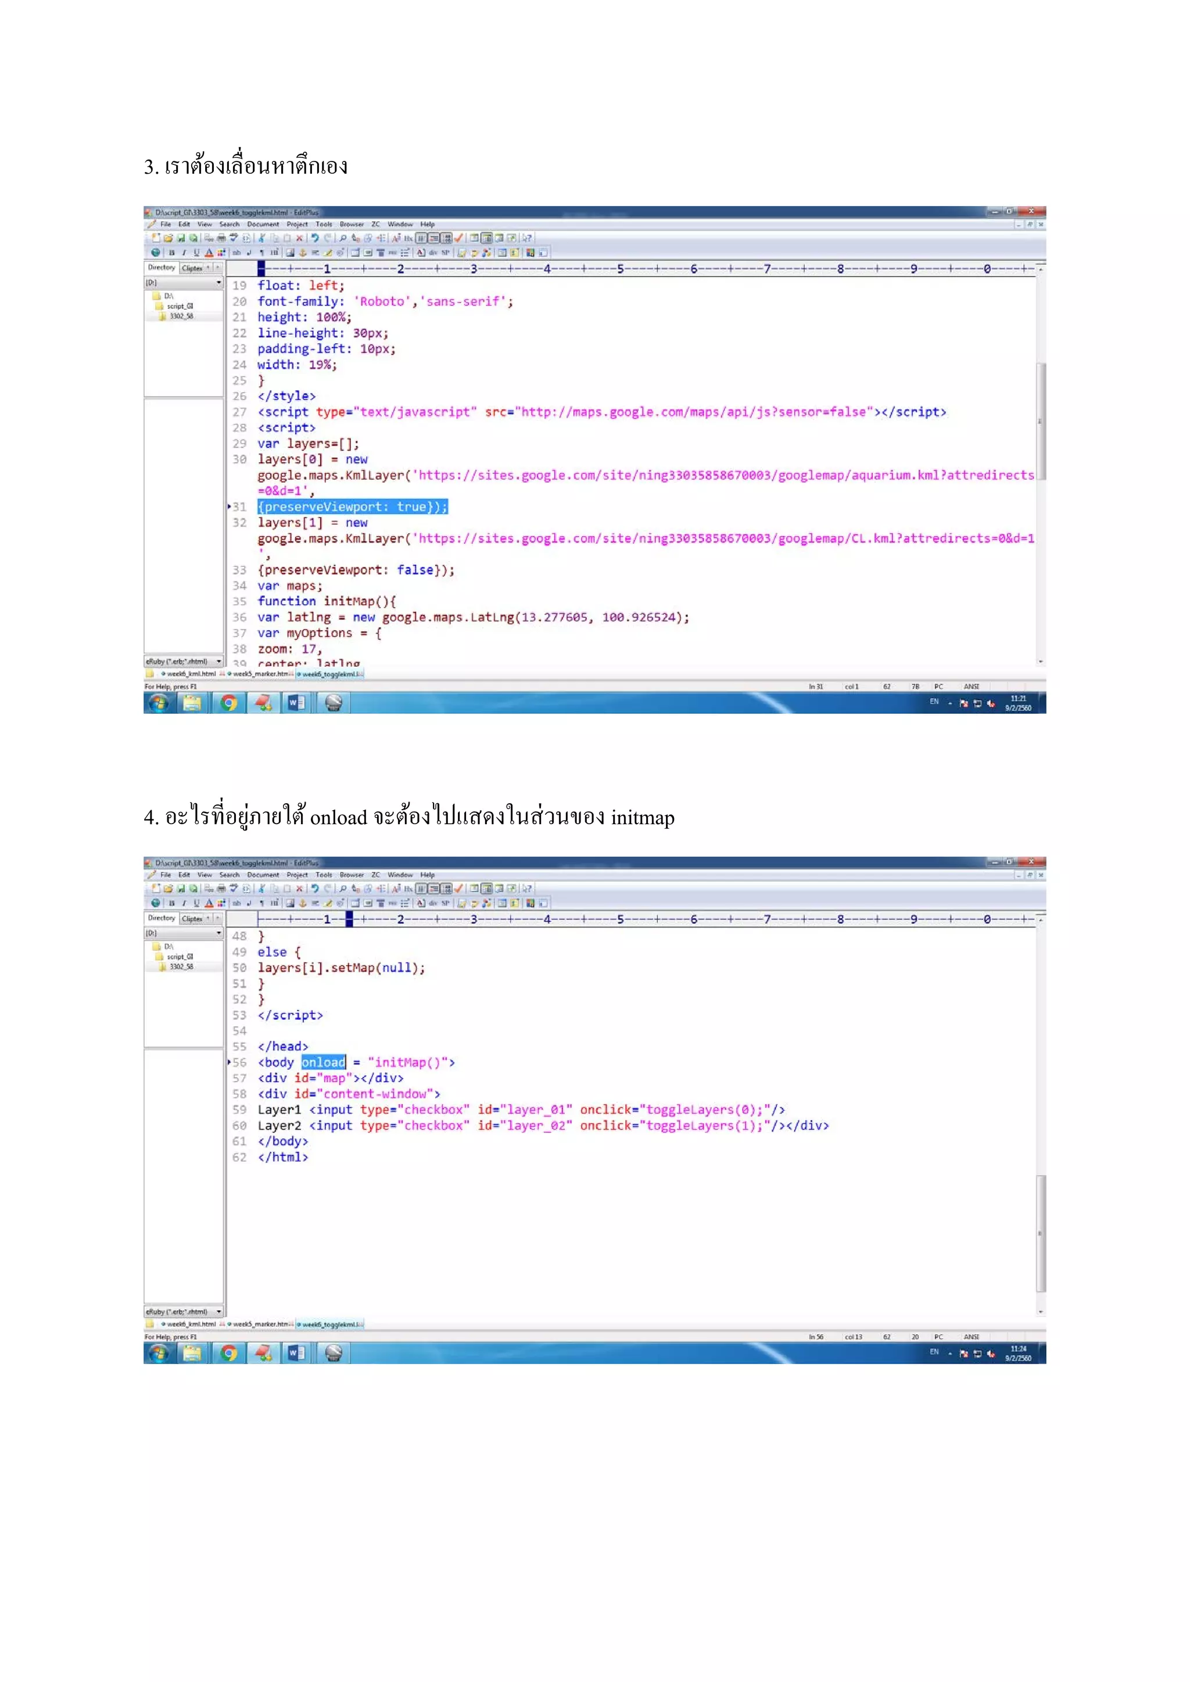Click line 35 function initMap in upper editor

327,602
